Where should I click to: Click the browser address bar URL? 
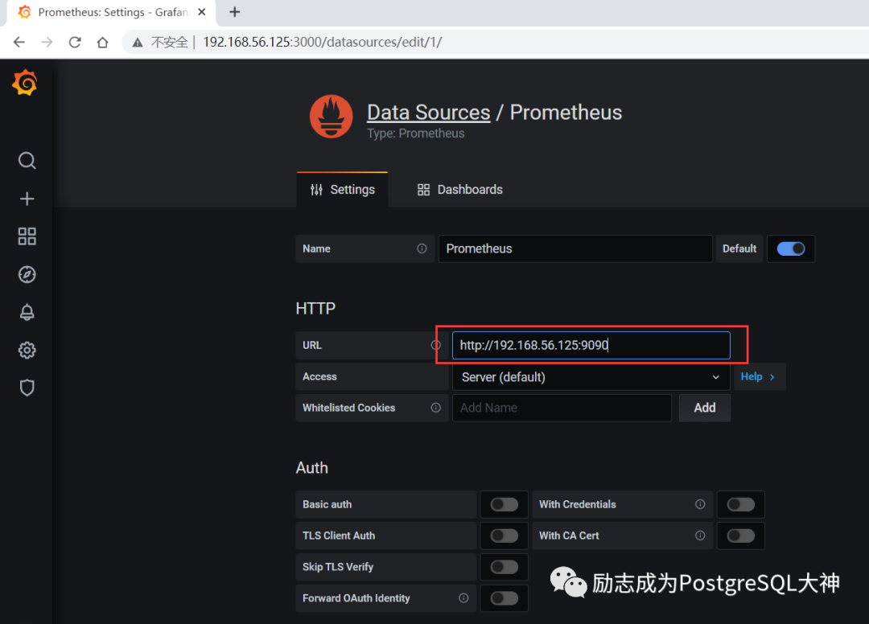[x=322, y=42]
